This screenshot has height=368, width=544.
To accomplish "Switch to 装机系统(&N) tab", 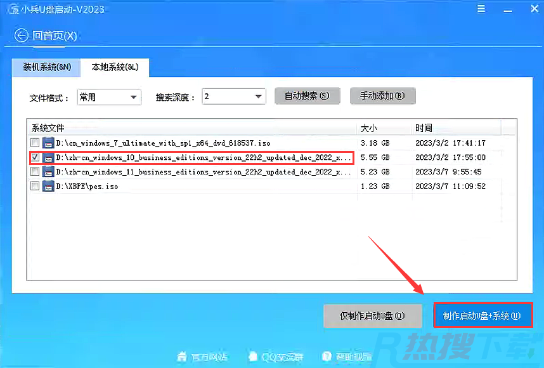I will pyautogui.click(x=46, y=67).
